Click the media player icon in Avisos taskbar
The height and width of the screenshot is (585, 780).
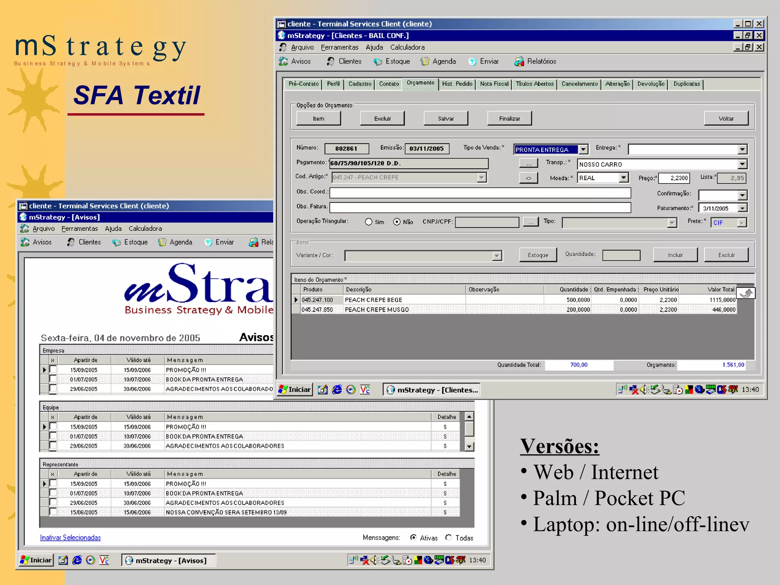pos(91,560)
